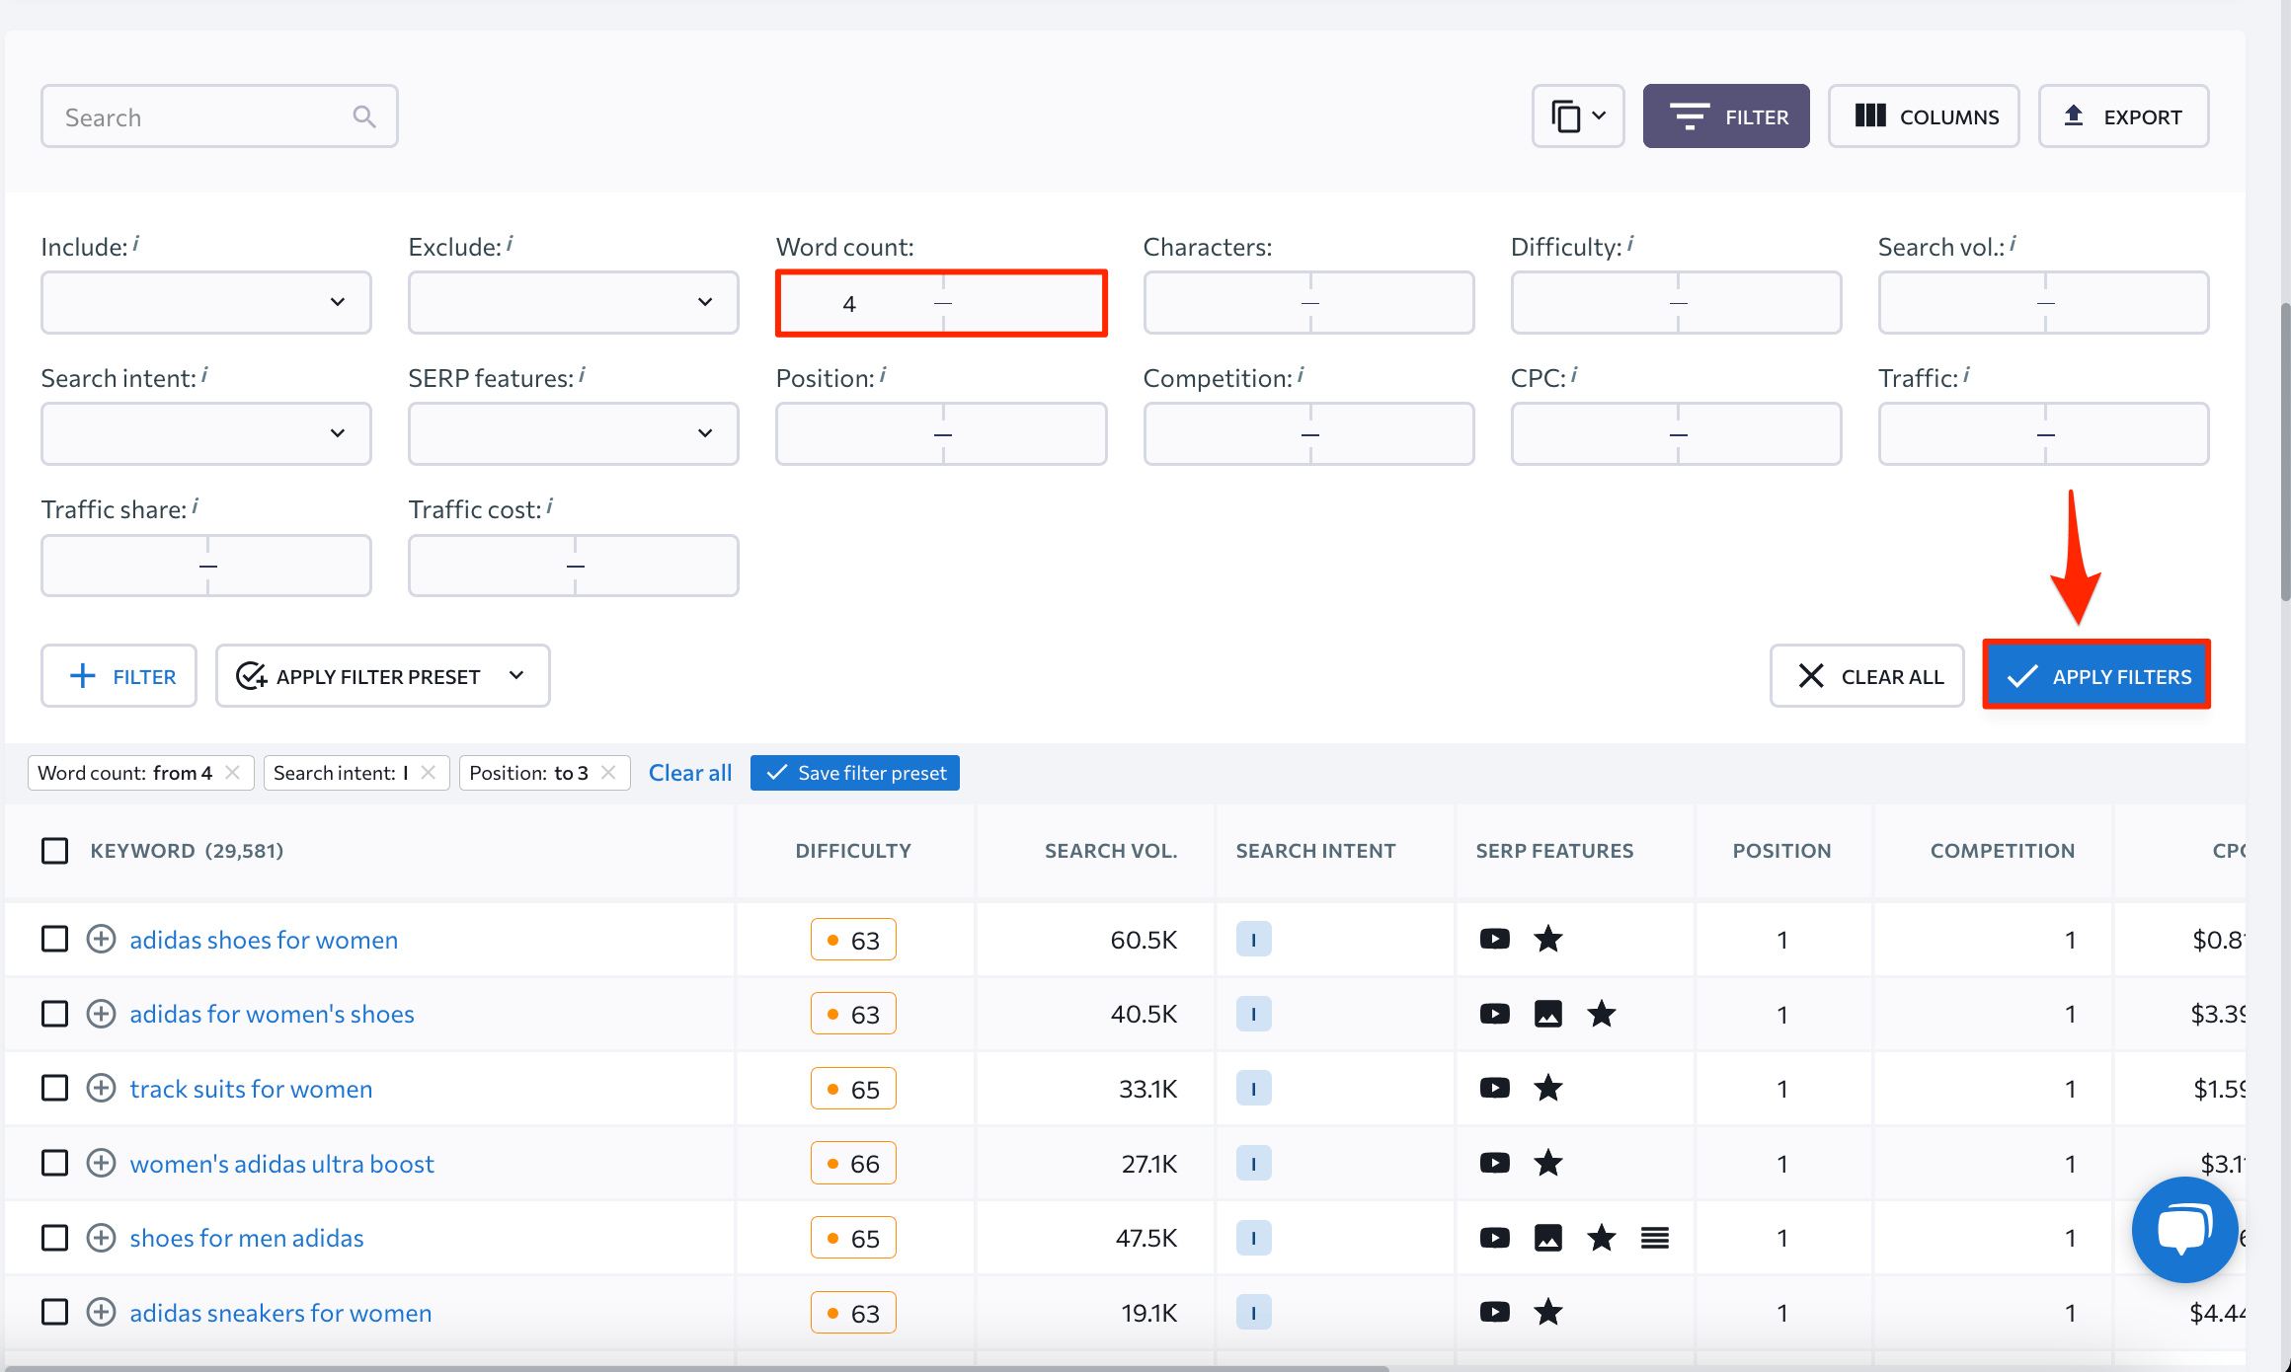Click CLEAR ALL button
Screen dimensions: 2291x1372
[x=1867, y=676]
